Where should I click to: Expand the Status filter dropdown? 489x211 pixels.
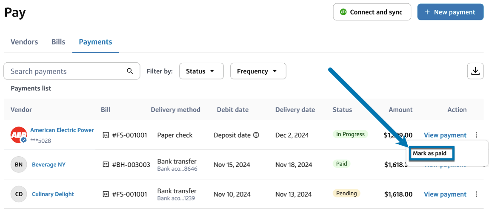click(201, 71)
